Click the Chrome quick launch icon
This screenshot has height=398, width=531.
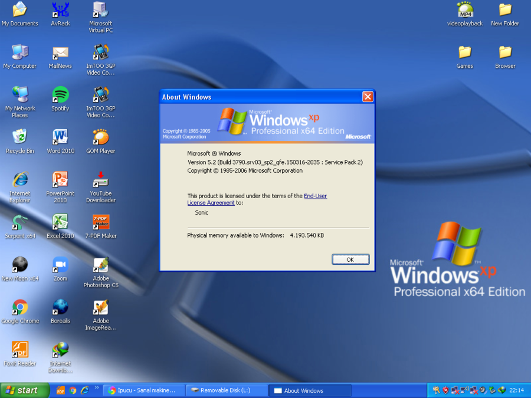[x=73, y=390]
